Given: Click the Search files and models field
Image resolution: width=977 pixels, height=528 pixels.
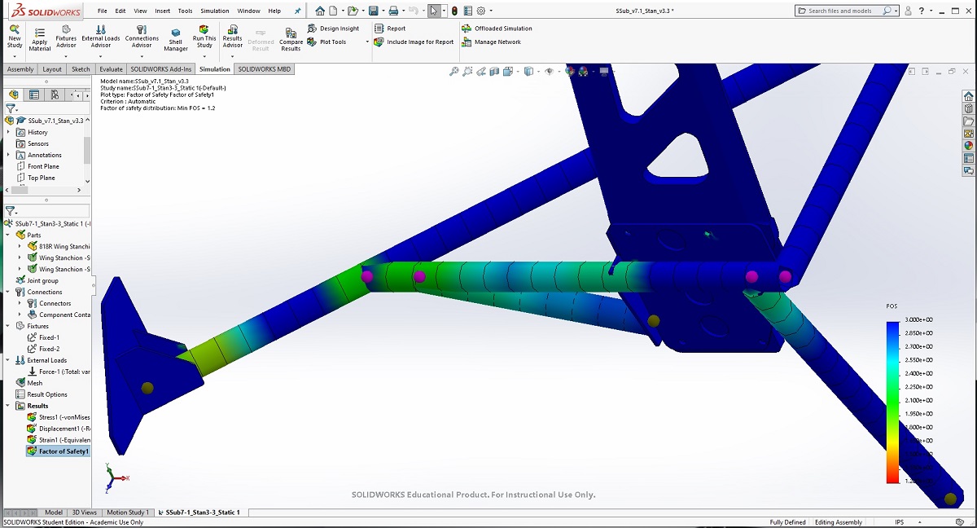Looking at the screenshot, I should coord(847,11).
